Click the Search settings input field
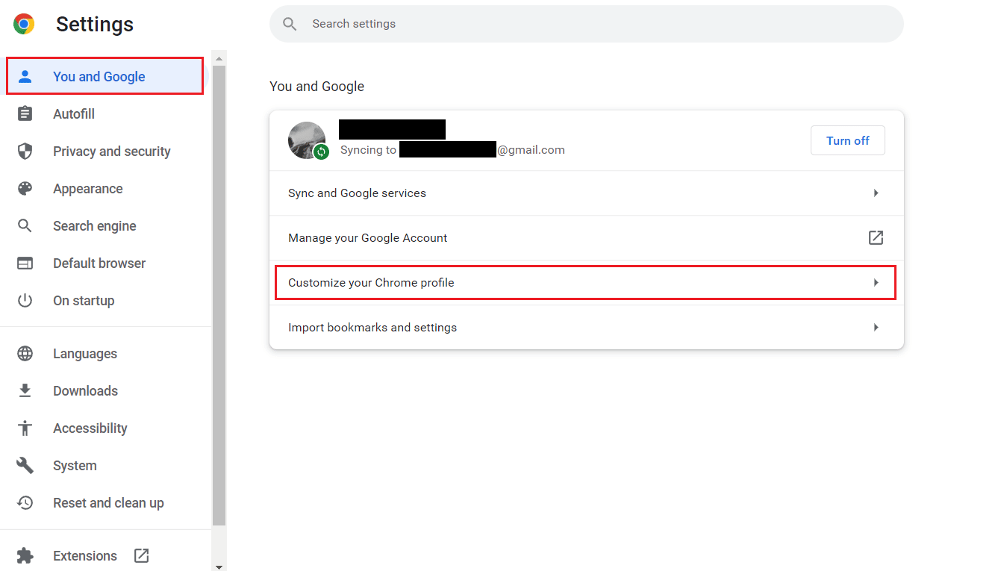 click(587, 24)
